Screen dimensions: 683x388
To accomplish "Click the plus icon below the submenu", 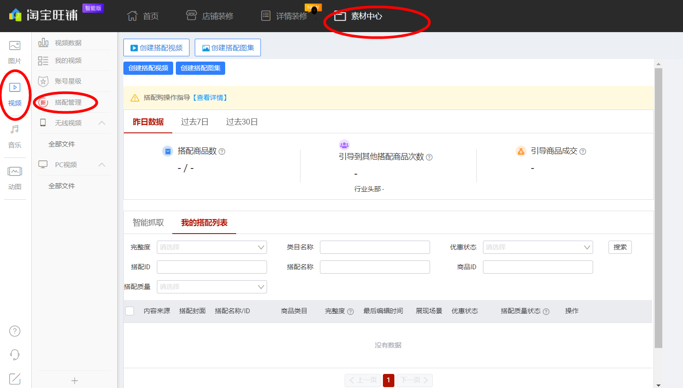I will pos(74,380).
